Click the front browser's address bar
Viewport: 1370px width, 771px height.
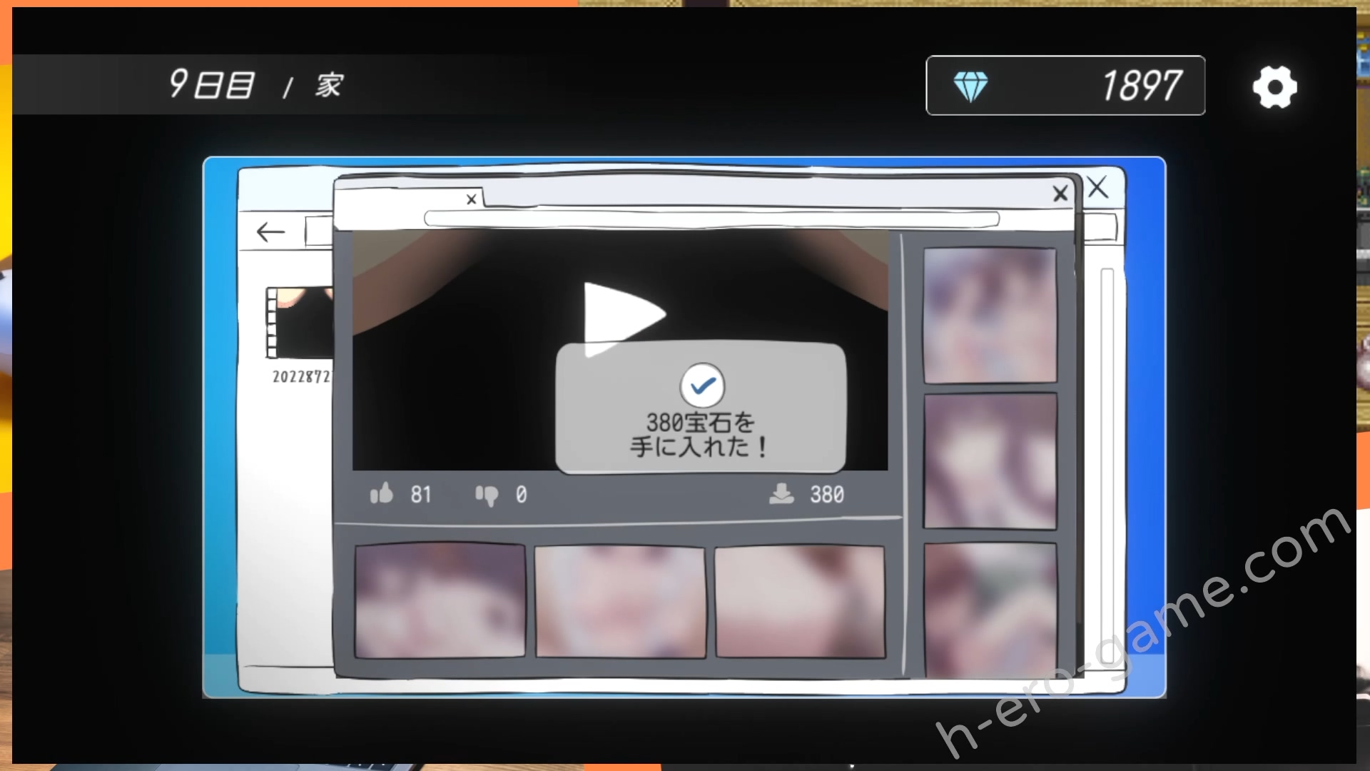pyautogui.click(x=711, y=218)
